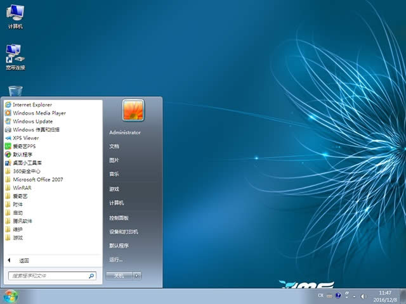Expand the WinRAR program folder
Screen dimensions: 406x304
[22, 187]
